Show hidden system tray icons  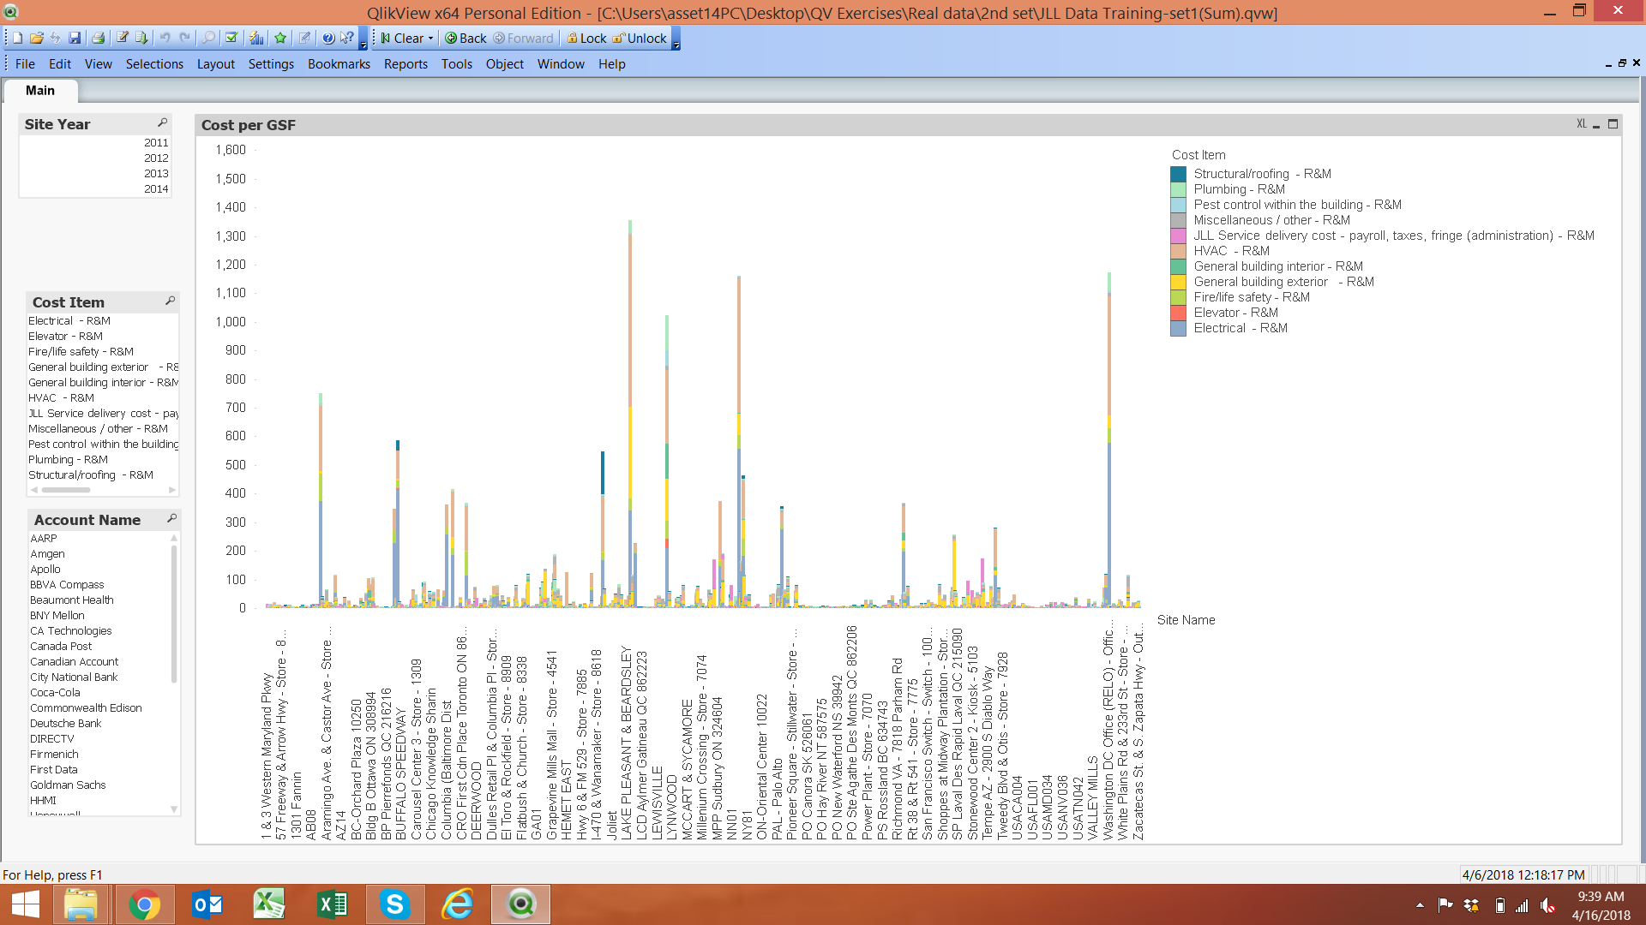coord(1420,904)
